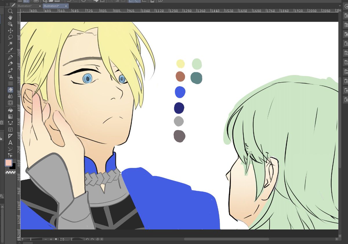The height and width of the screenshot is (244, 348).
Task: Select the Lasso selection tool
Action: tap(10, 37)
